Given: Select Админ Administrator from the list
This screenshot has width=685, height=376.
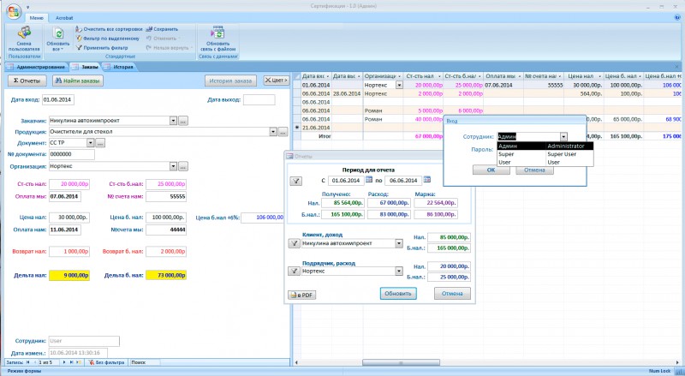Looking at the screenshot, I should (545, 146).
